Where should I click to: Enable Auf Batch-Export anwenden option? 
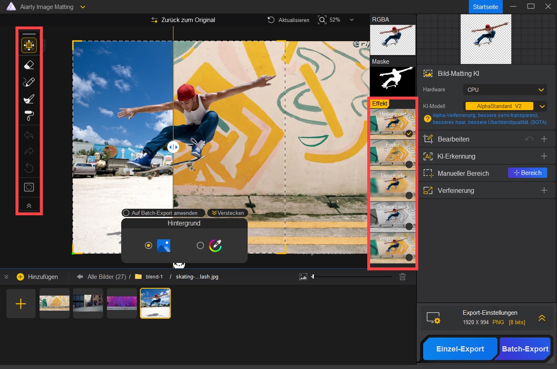click(126, 213)
